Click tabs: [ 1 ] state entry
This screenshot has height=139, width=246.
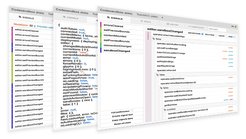click(70, 104)
